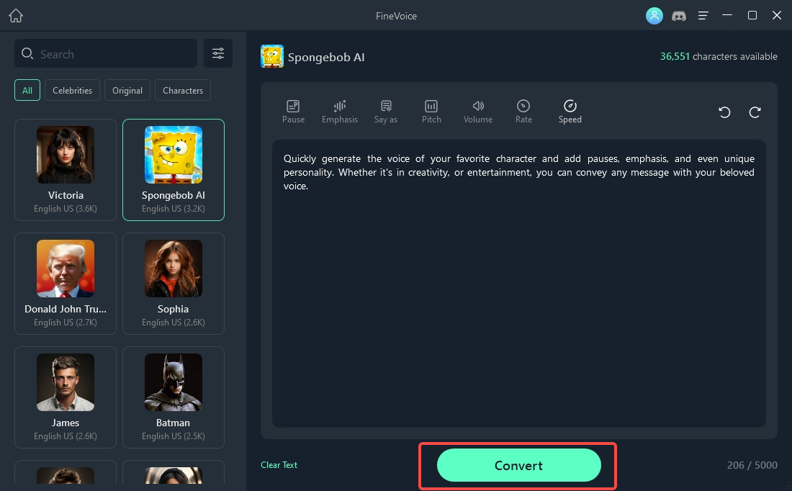This screenshot has height=491, width=792.
Task: Select the Rate tool
Action: (x=523, y=112)
